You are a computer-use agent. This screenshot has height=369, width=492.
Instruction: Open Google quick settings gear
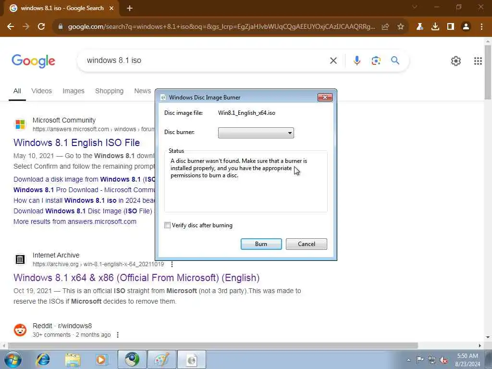pyautogui.click(x=456, y=61)
